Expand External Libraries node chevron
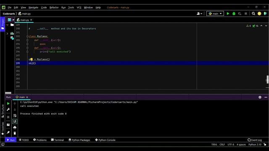The image size is (269, 151). (7, 34)
